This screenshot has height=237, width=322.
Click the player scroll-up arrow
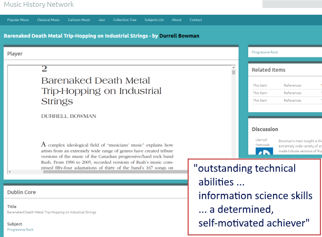coord(233,67)
